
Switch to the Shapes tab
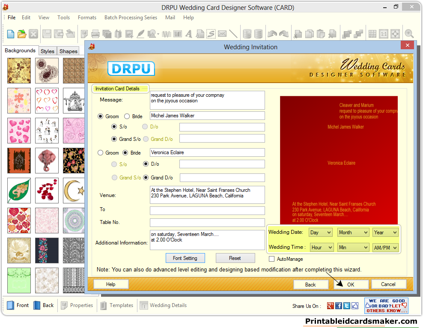[68, 51]
